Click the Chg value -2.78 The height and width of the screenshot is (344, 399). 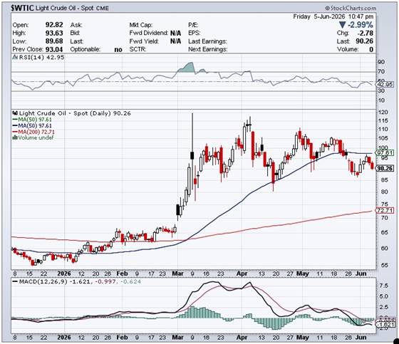point(365,33)
